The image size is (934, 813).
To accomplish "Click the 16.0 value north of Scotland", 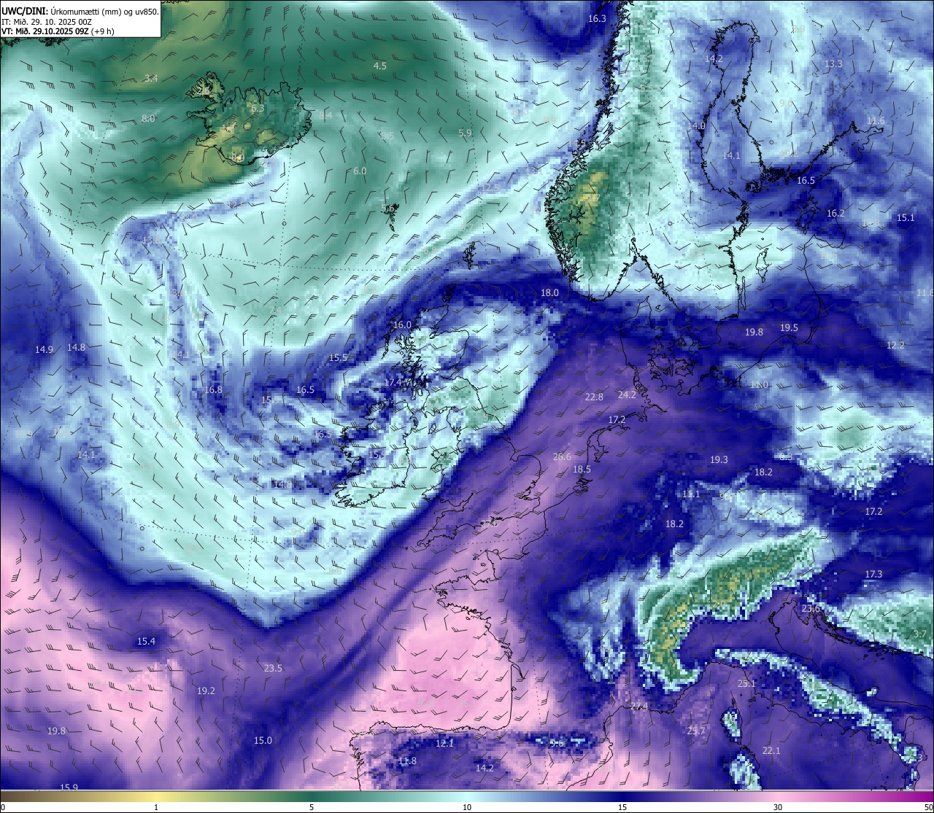I will pos(402,324).
